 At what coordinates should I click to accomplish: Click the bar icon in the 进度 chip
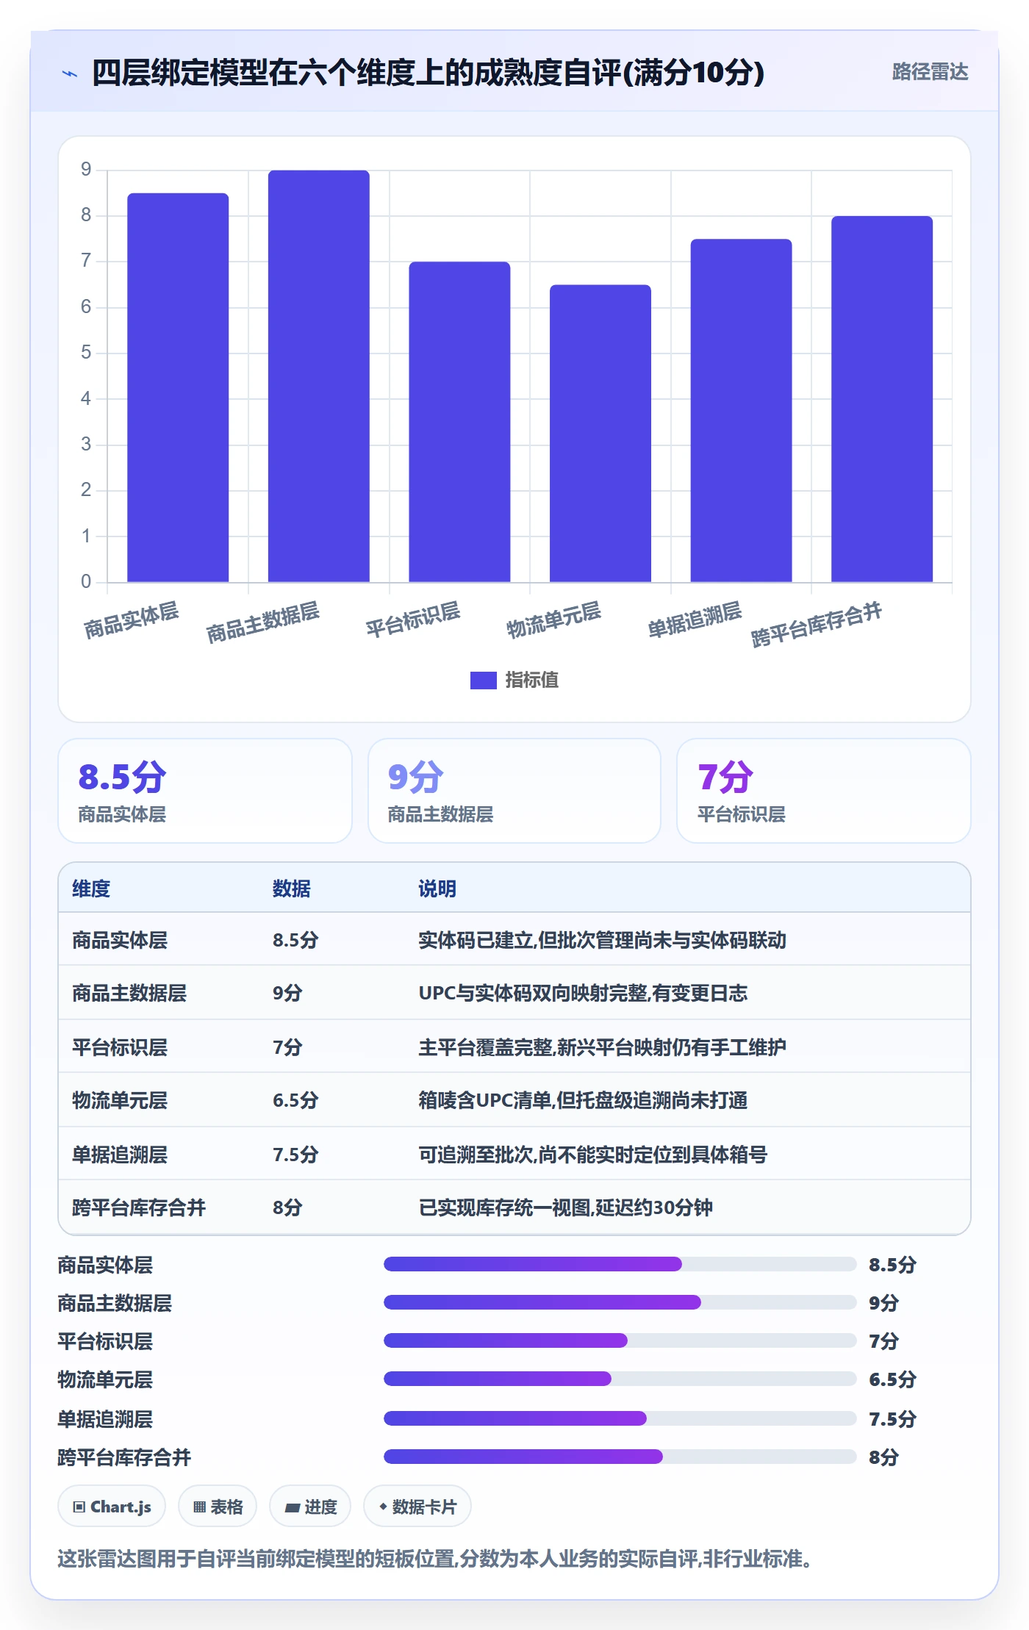click(x=292, y=1508)
